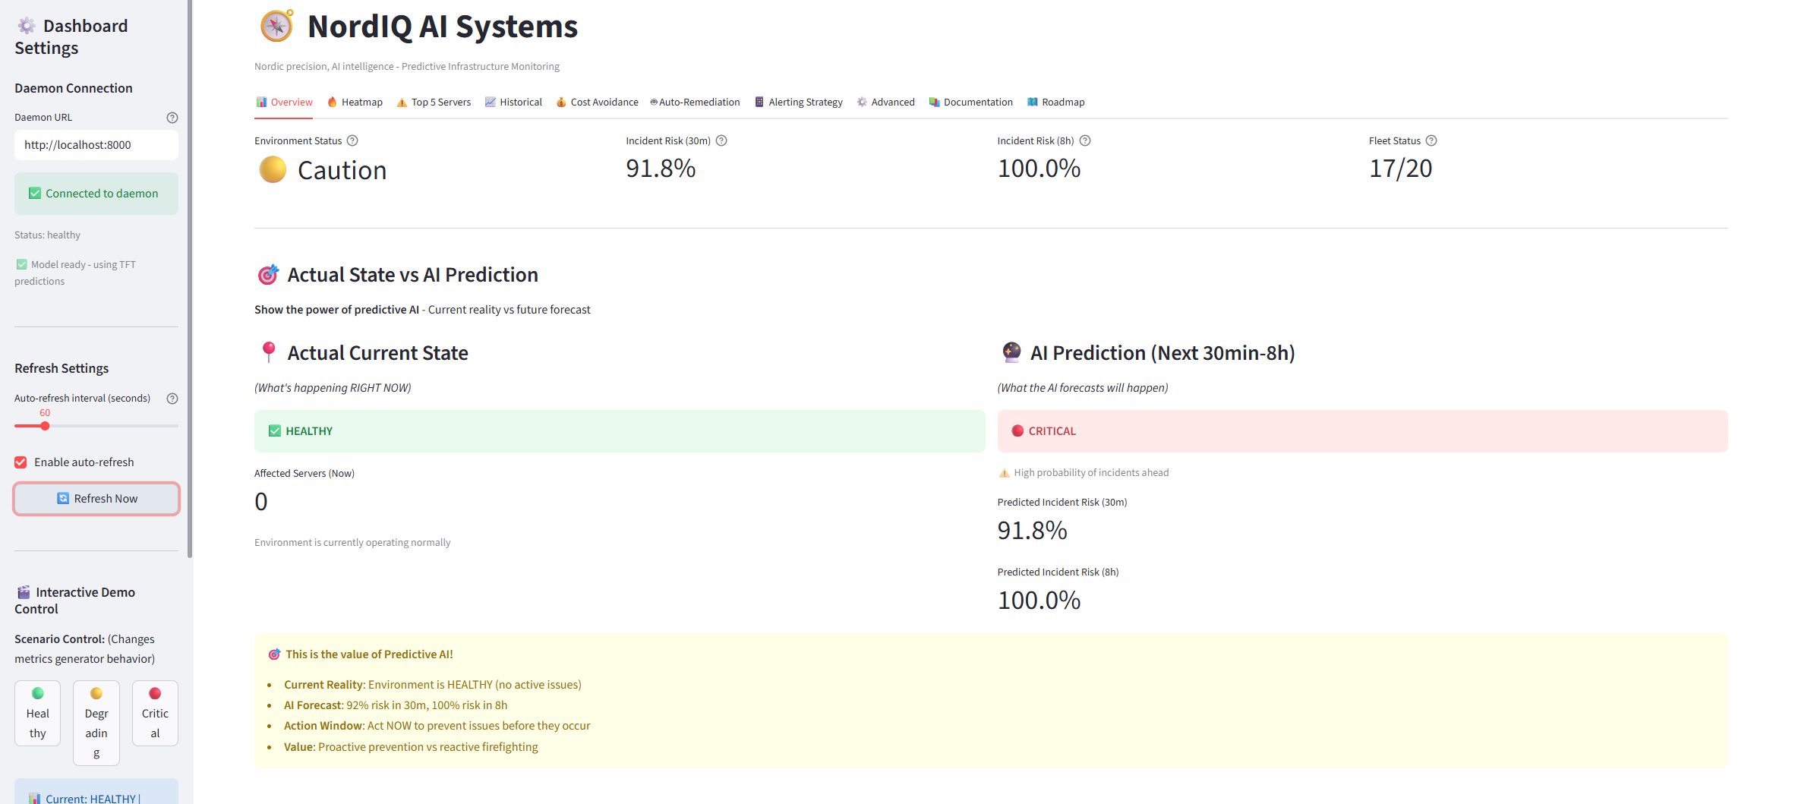The height and width of the screenshot is (804, 1795).
Task: Click Environment Status help icon
Action: [x=352, y=140]
